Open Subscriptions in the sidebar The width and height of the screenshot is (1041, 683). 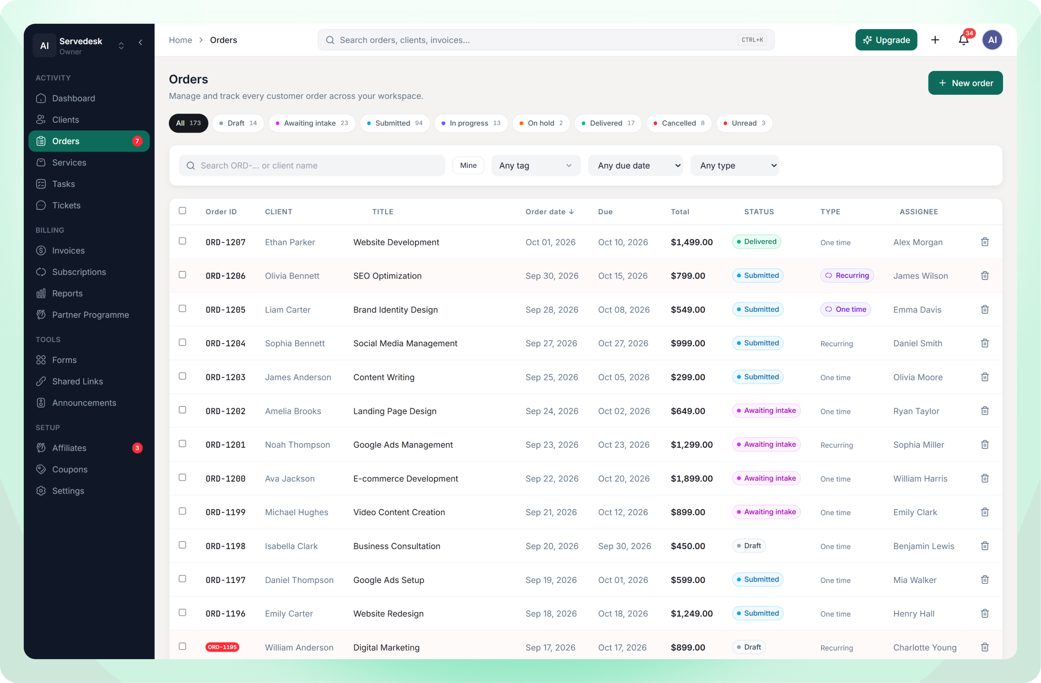(x=89, y=272)
